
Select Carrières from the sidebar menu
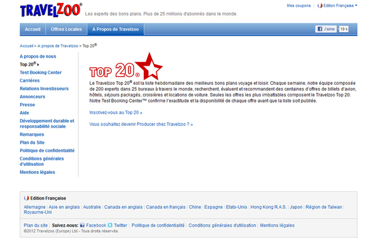tap(30, 80)
